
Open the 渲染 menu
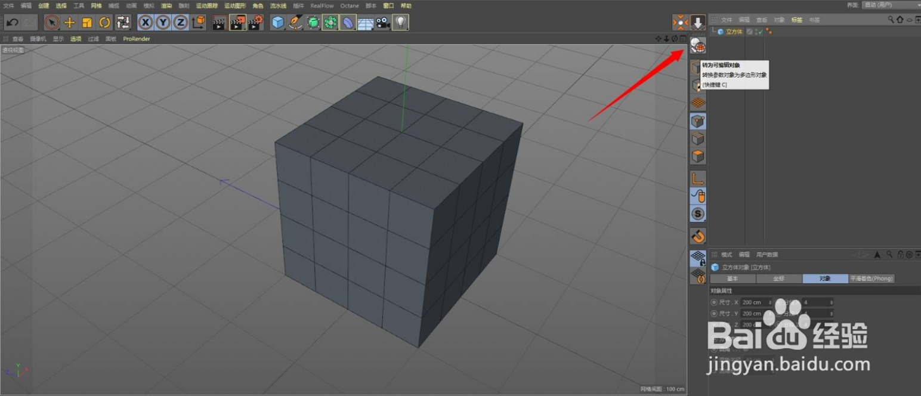tap(166, 5)
